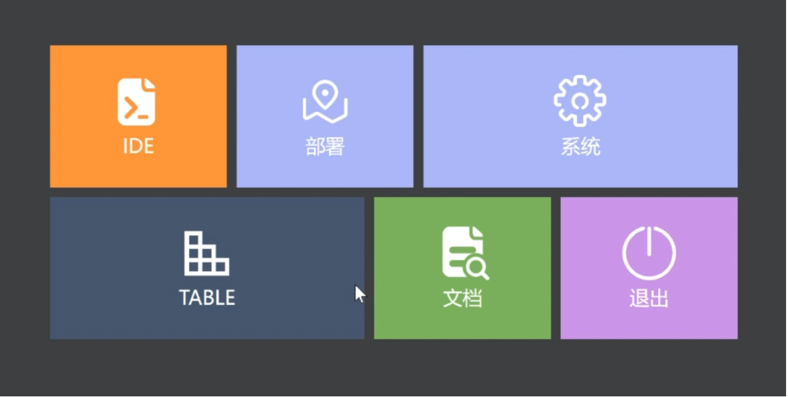Open the dark blue TABLE tile

click(x=207, y=268)
